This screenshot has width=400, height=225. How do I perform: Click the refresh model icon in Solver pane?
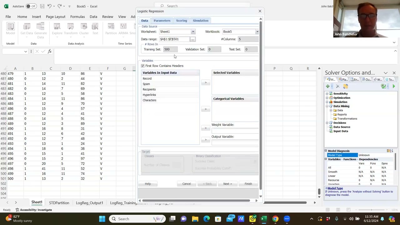[x=345, y=86]
